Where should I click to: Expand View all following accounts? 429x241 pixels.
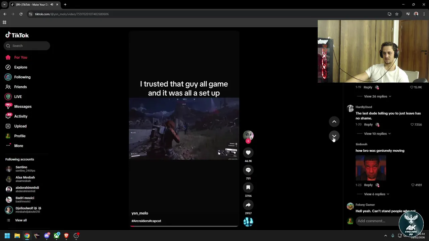(21, 220)
